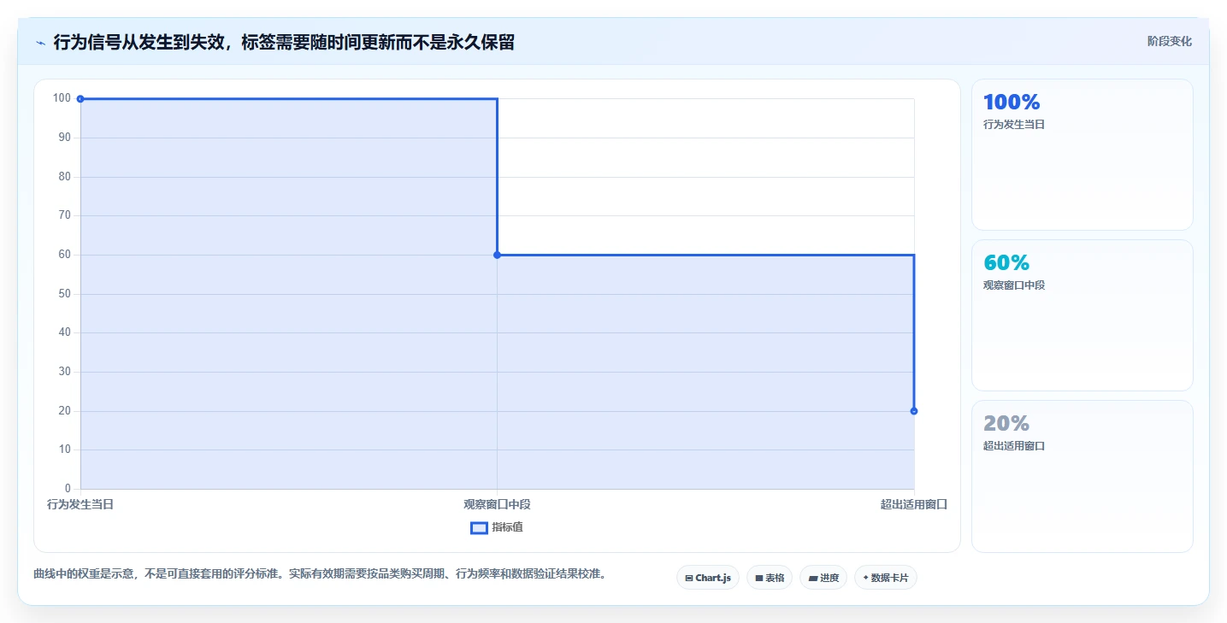
Task: Open the Chart.js chip
Action: (707, 578)
